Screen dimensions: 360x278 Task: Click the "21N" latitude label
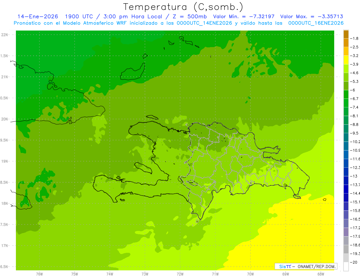point(5,77)
